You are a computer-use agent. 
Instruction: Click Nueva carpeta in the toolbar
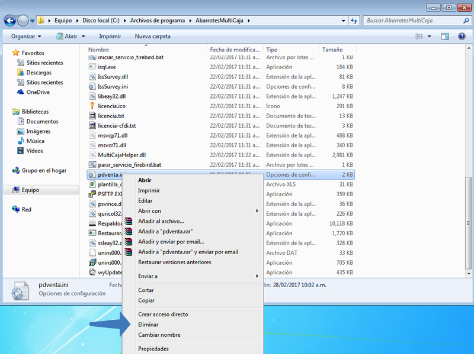point(152,36)
